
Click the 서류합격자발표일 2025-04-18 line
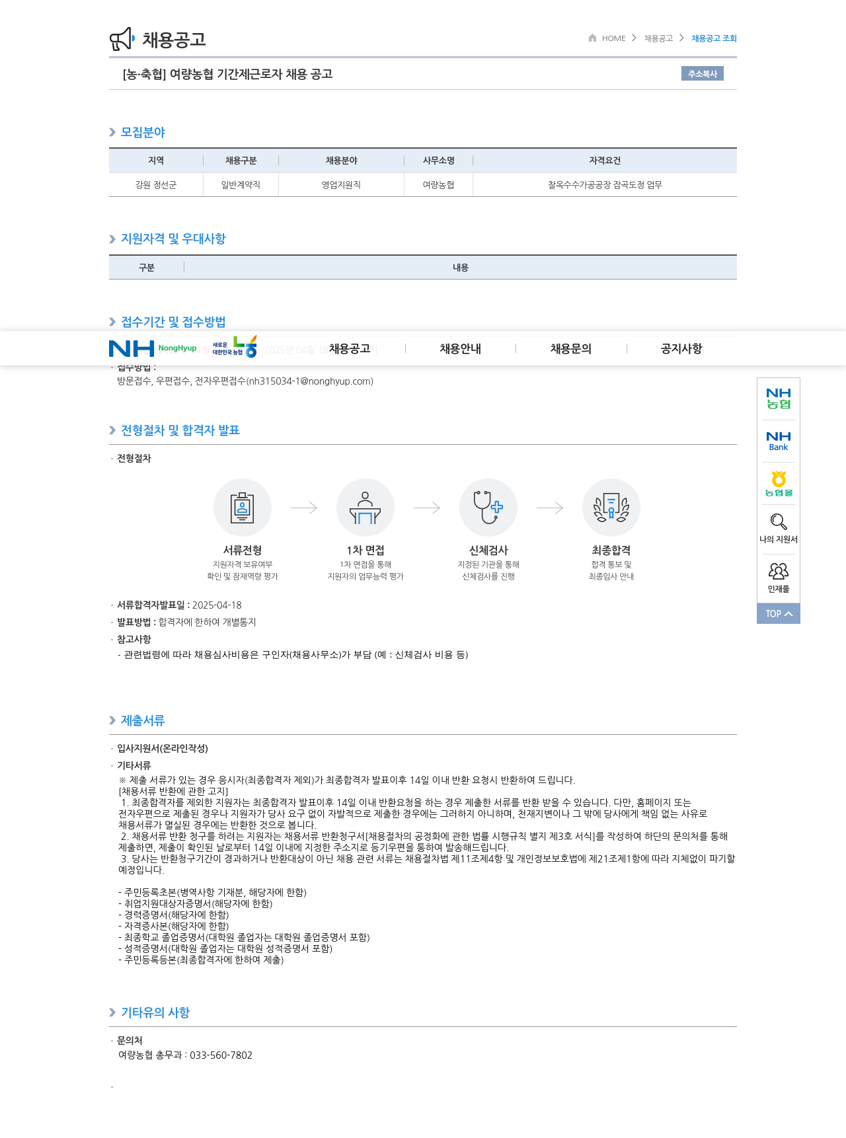tap(179, 605)
